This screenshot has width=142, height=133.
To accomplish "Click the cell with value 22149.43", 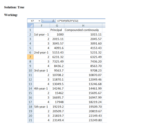I will coord(83,116).
